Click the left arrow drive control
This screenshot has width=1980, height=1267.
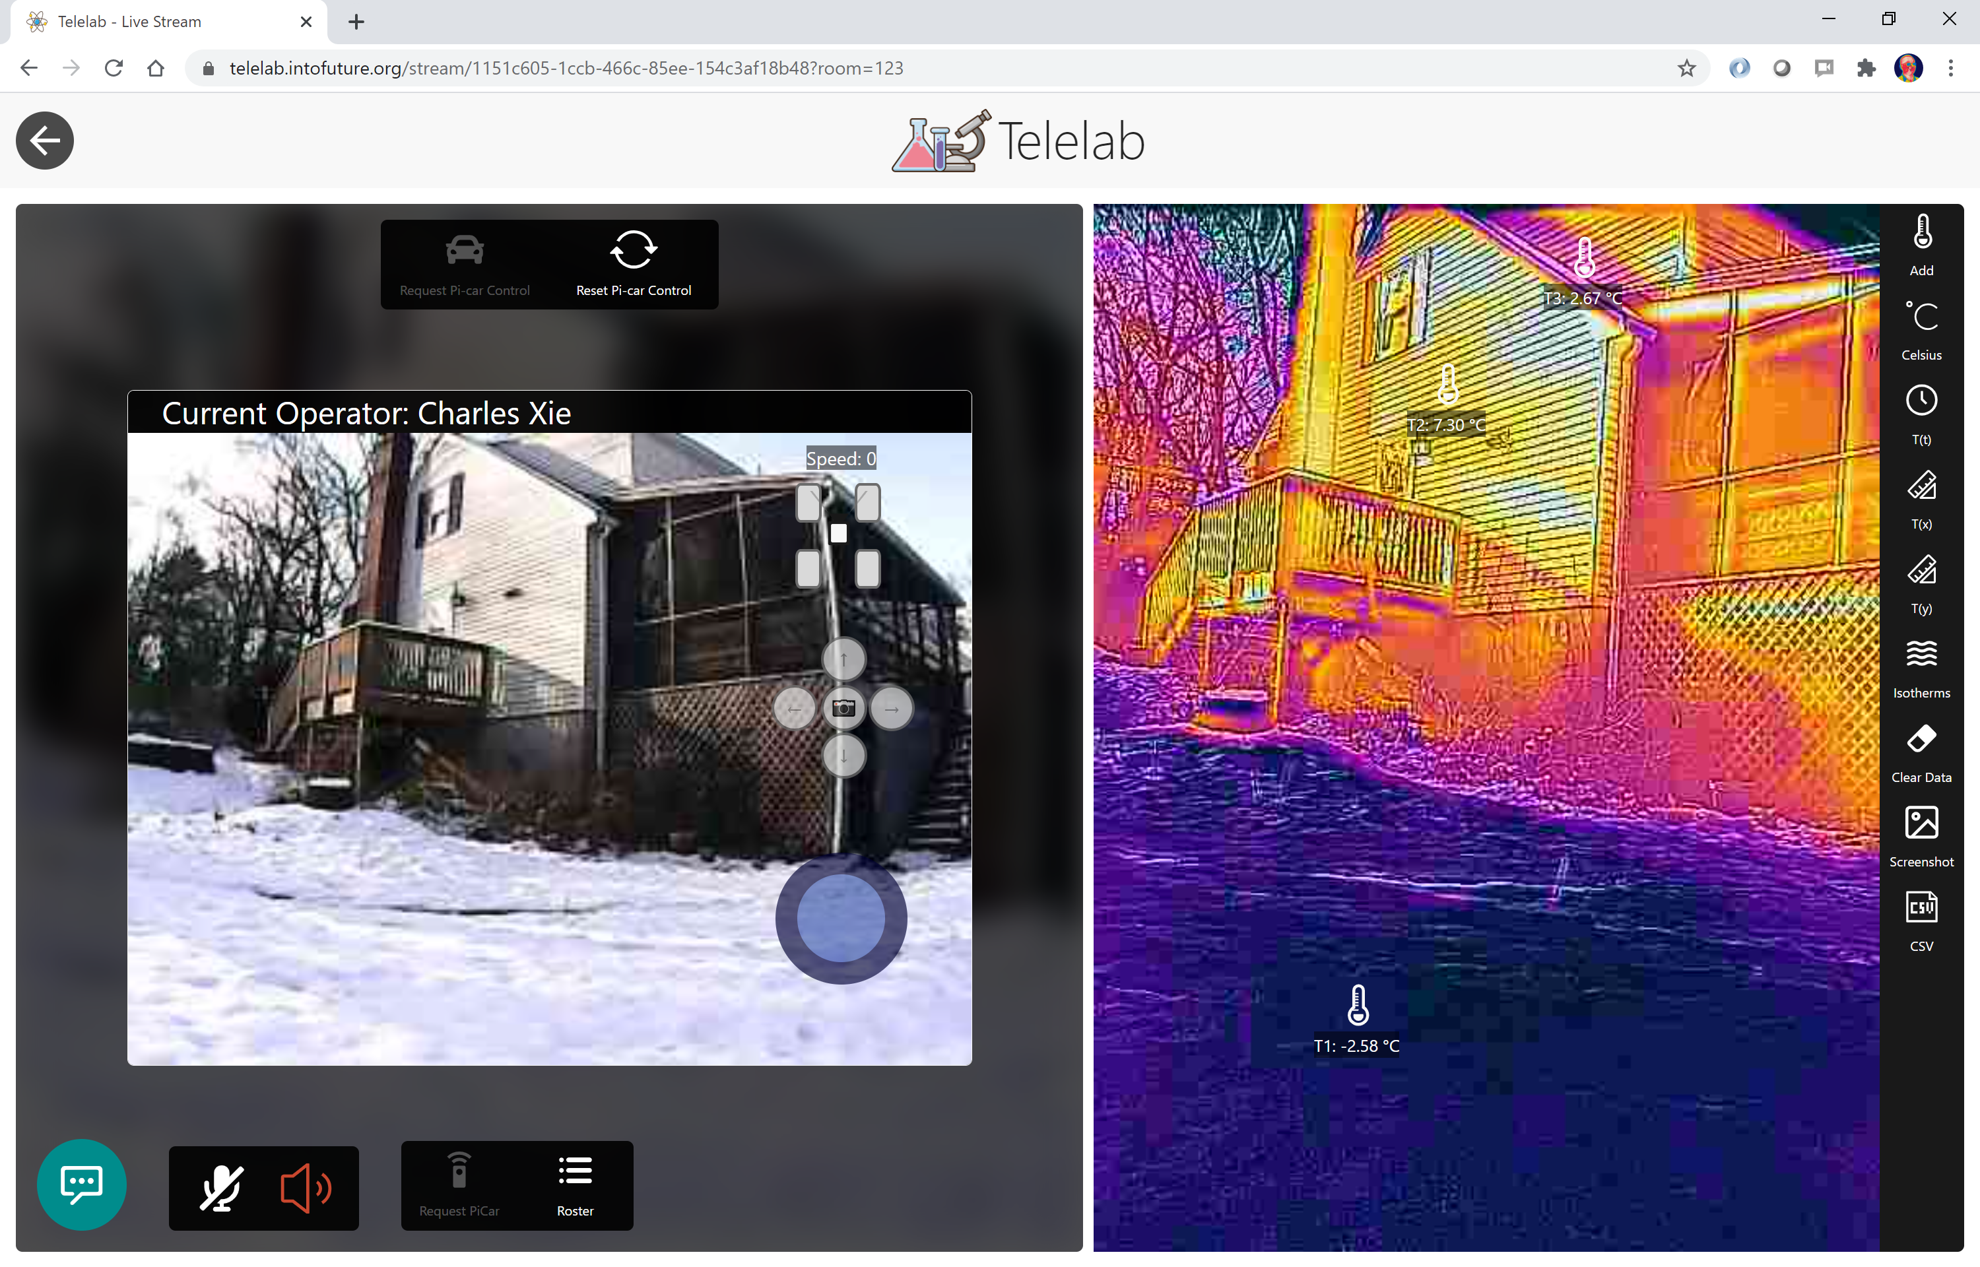pos(794,708)
